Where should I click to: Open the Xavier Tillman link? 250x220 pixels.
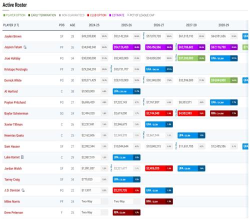13,124
